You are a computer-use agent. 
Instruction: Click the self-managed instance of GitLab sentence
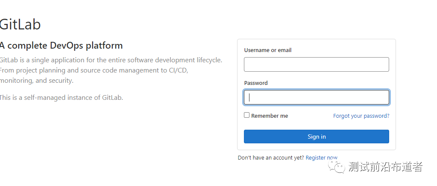tap(61, 98)
